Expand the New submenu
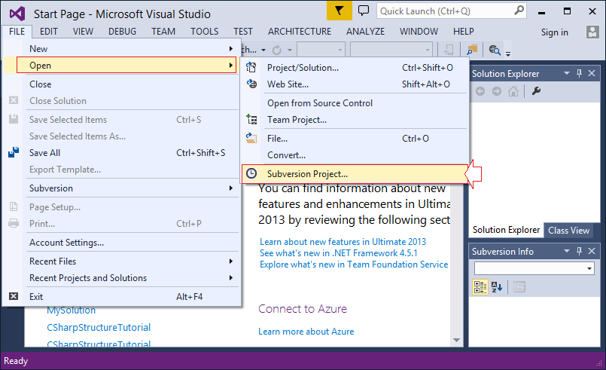 click(230, 49)
